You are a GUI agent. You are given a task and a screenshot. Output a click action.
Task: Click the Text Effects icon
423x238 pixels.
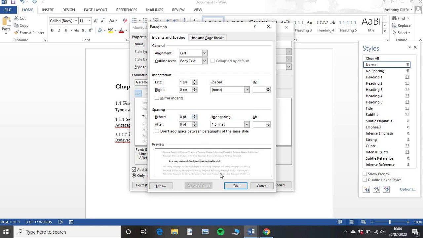100,30
